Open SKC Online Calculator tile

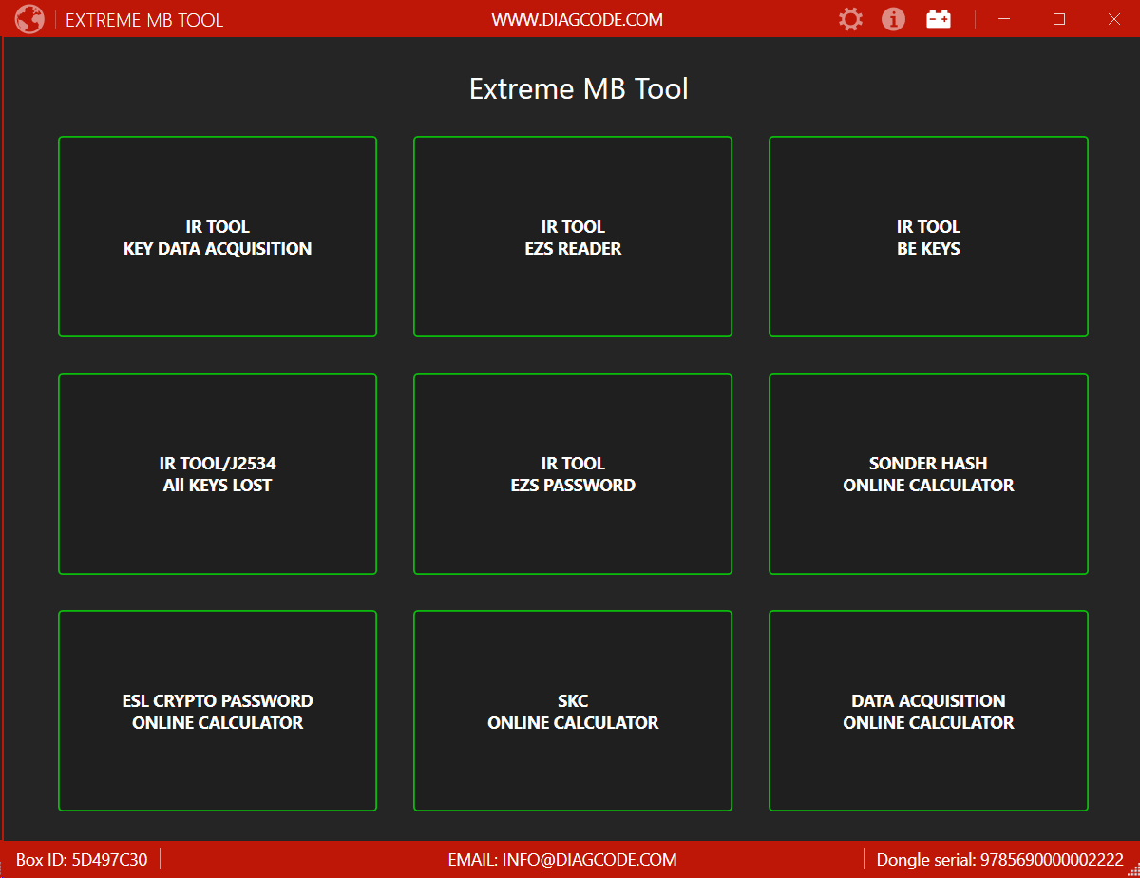573,711
